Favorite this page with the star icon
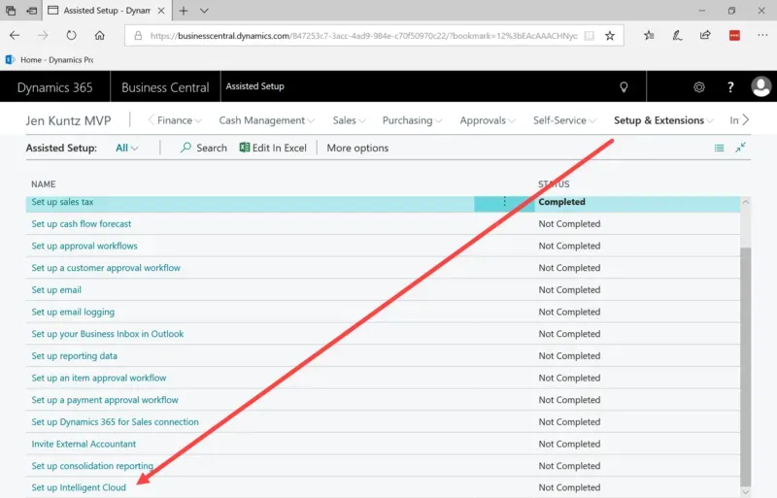 tap(610, 35)
